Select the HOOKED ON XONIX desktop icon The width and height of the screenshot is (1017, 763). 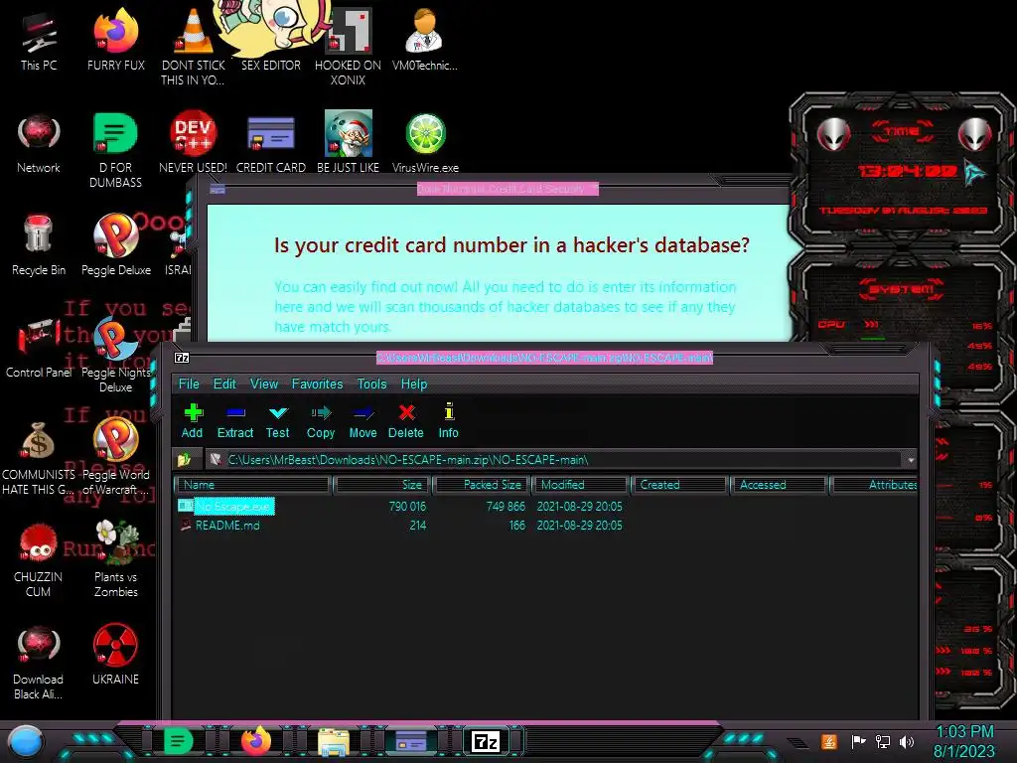point(348,47)
